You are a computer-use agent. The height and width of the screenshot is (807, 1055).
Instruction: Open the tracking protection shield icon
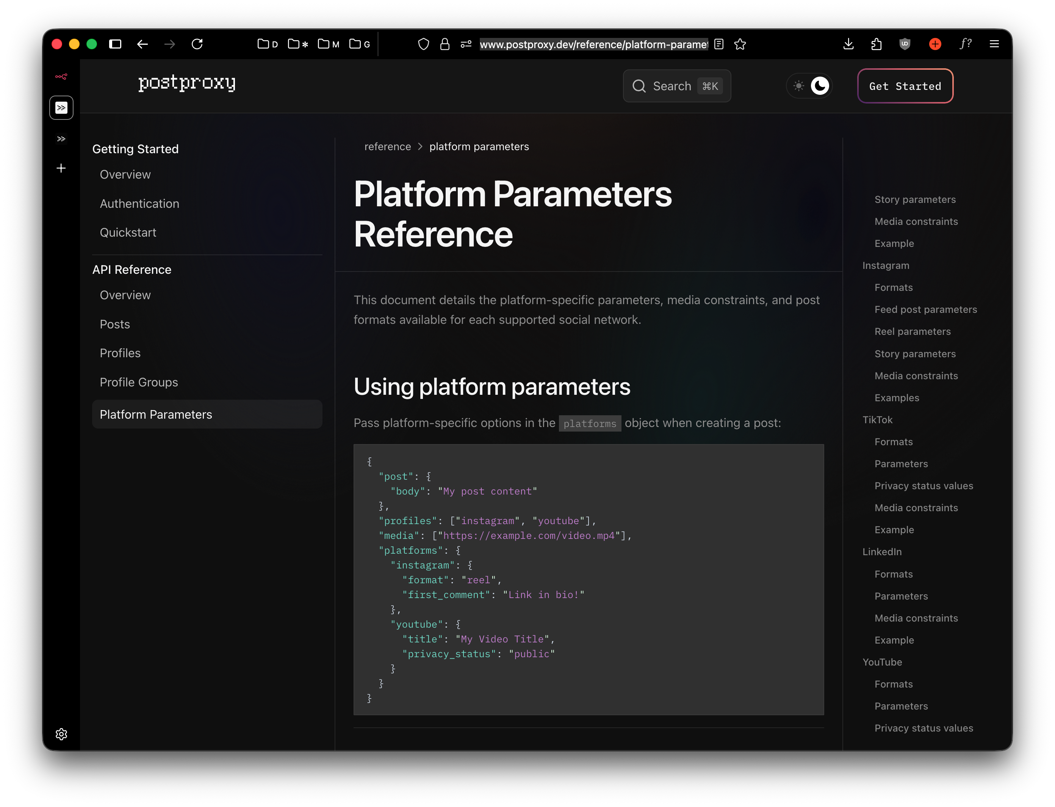[x=423, y=44]
